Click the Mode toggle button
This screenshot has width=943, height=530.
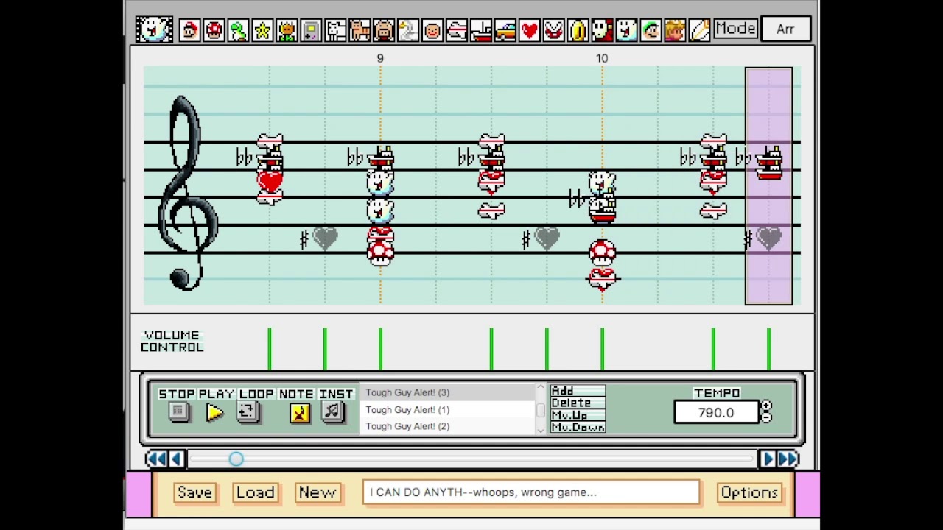[x=735, y=29]
